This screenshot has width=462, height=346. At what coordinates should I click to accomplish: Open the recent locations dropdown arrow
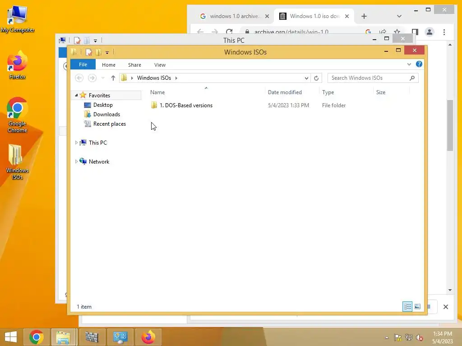[103, 78]
